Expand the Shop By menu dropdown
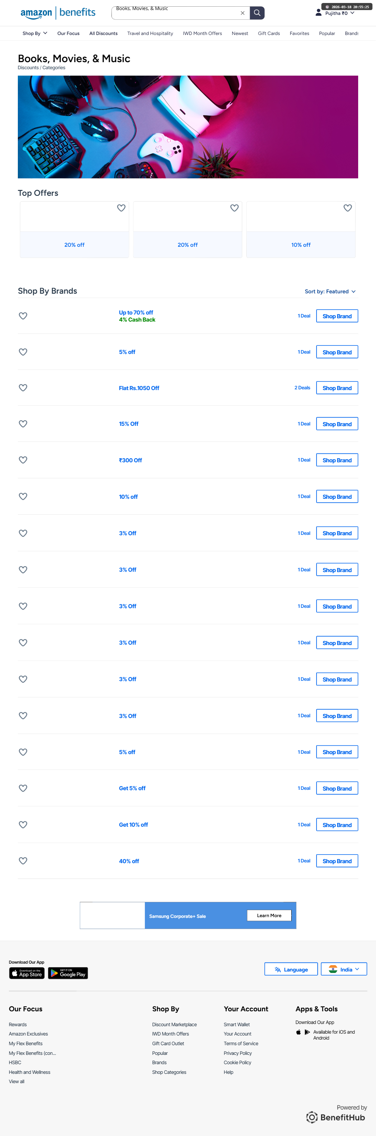The width and height of the screenshot is (376, 1136). [35, 33]
